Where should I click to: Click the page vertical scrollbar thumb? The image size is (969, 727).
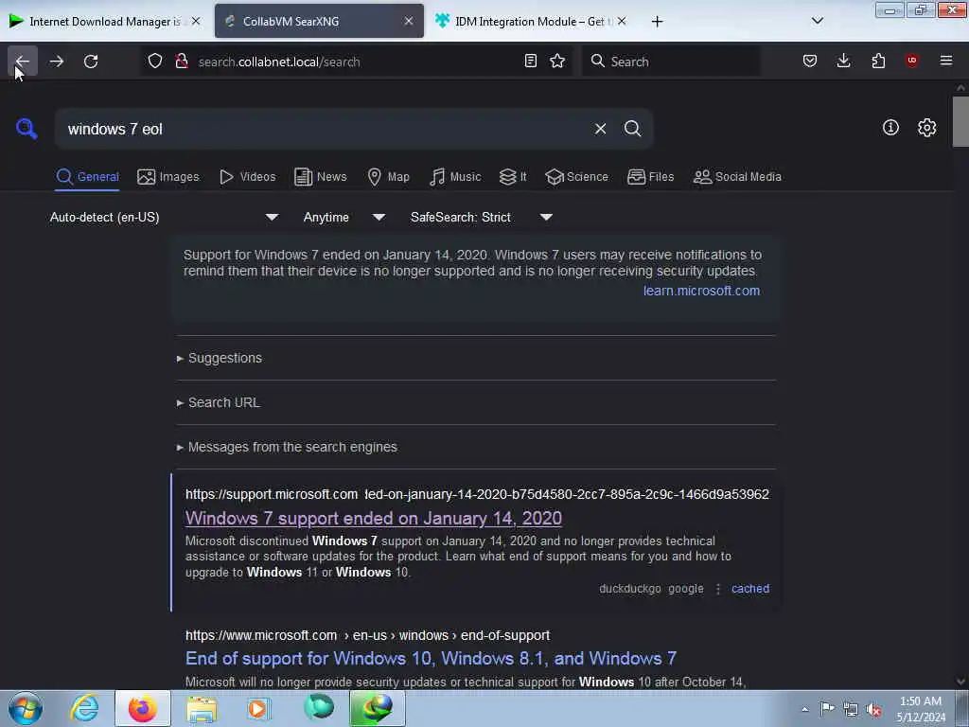pos(960,121)
